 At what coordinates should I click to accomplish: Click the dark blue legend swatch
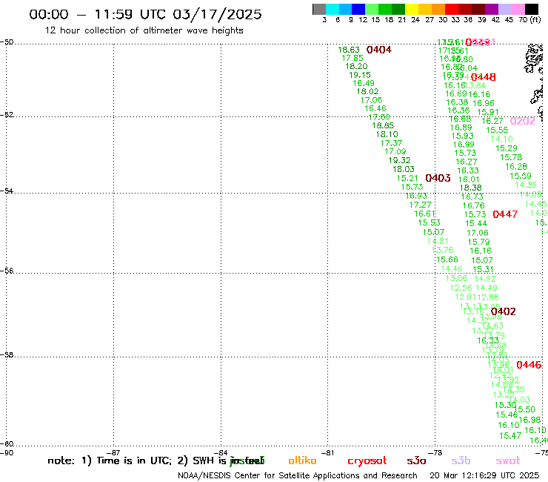[358, 9]
